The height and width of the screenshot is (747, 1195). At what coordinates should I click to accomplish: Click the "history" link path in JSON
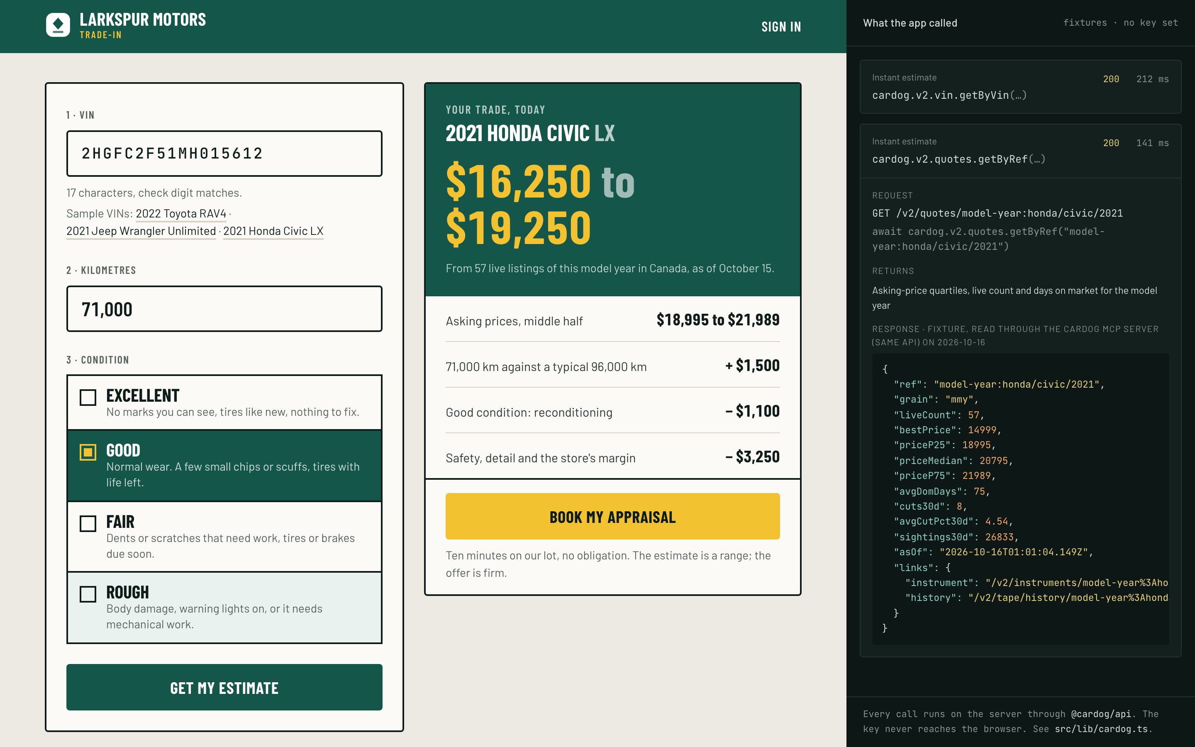pos(1068,597)
